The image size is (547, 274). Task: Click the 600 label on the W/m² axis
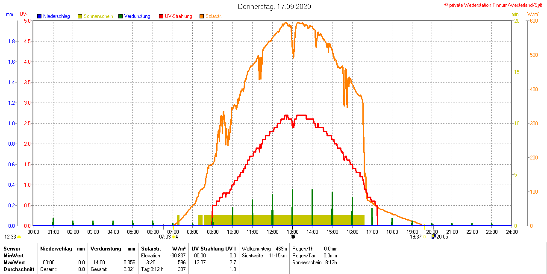534,21
